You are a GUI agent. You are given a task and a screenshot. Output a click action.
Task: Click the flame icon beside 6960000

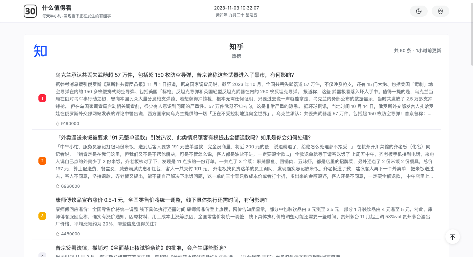coord(57,186)
